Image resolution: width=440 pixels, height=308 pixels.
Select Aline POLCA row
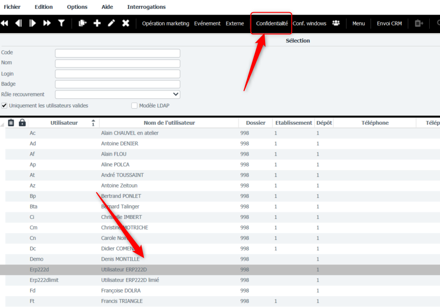tap(222, 165)
